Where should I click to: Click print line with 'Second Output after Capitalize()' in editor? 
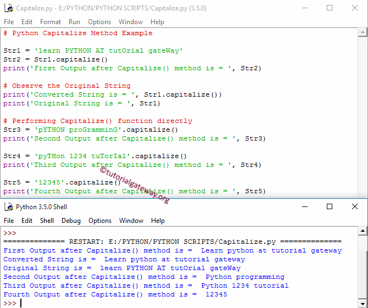coord(134,139)
